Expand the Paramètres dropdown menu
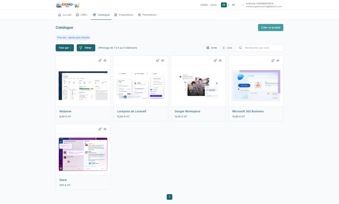 [x=148, y=15]
